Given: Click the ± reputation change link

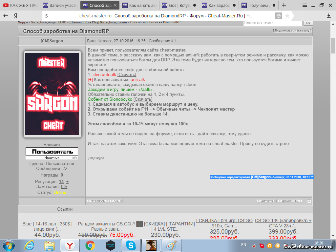Looking at the screenshot, I should (67, 182).
